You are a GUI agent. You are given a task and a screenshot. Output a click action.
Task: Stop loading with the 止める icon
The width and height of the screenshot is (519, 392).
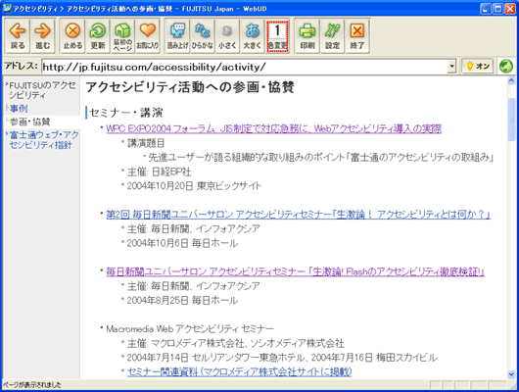[72, 36]
